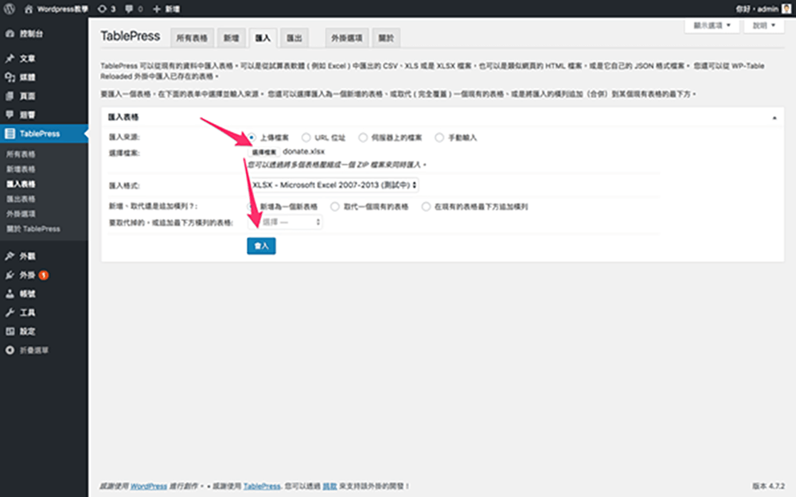Open the Plugins icon with badge 1
The height and width of the screenshot is (497, 796).
tap(10, 275)
